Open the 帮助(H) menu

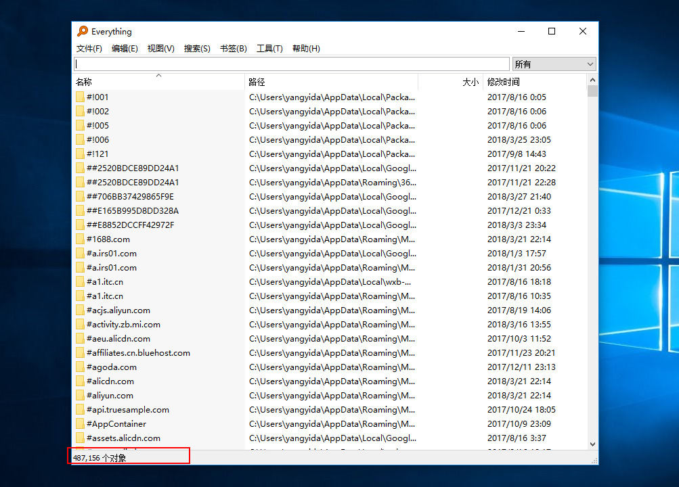click(306, 49)
